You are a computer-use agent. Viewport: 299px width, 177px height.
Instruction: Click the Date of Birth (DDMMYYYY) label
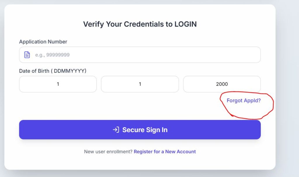tap(53, 71)
